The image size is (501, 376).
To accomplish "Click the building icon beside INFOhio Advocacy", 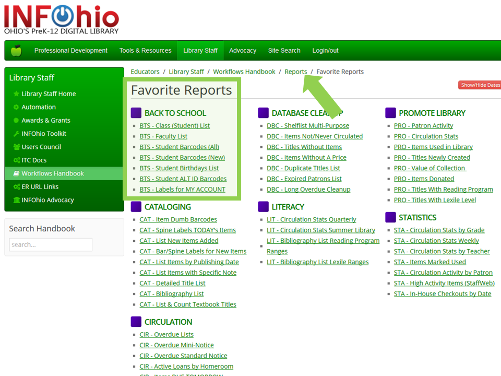I will (17, 200).
